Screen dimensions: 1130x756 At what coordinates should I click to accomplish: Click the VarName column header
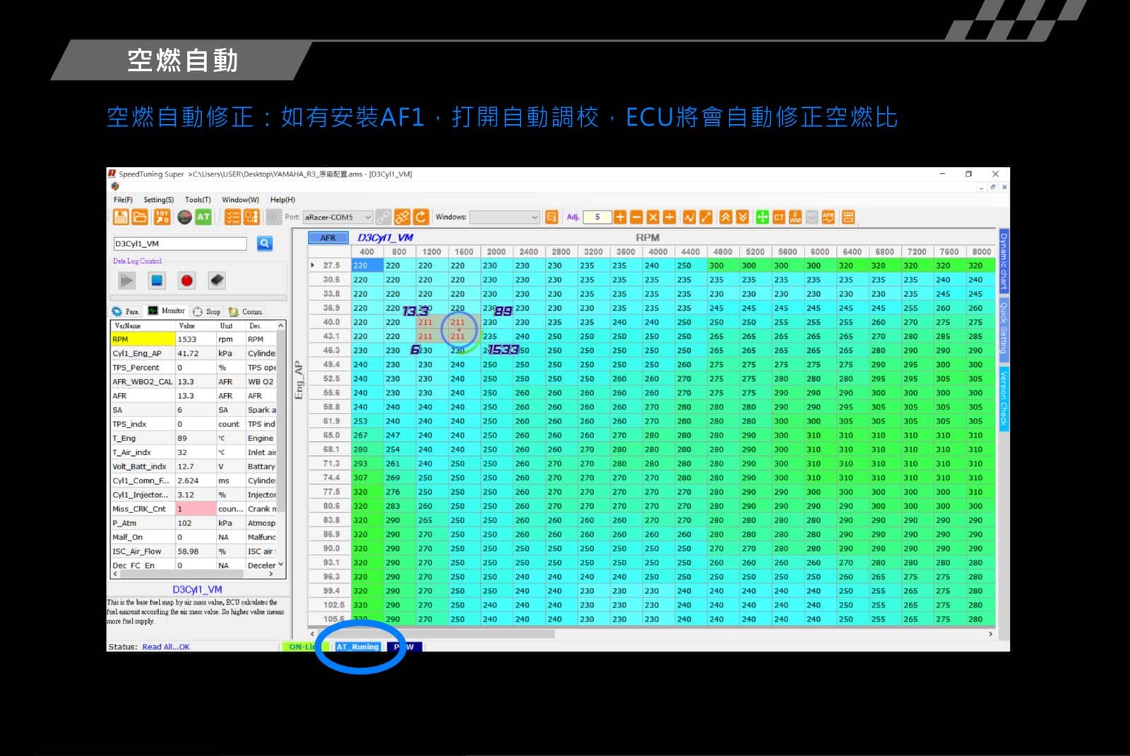(x=143, y=326)
